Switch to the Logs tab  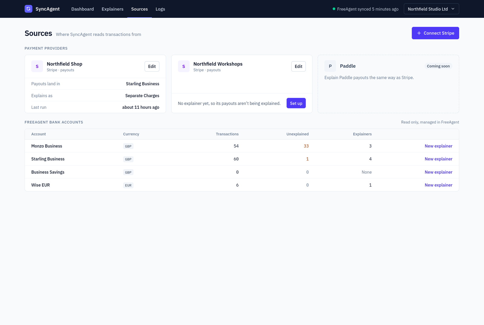click(x=160, y=9)
